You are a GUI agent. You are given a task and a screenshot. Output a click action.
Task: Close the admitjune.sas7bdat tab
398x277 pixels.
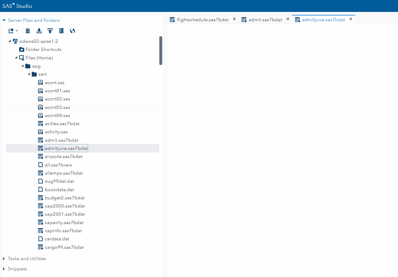(x=351, y=19)
